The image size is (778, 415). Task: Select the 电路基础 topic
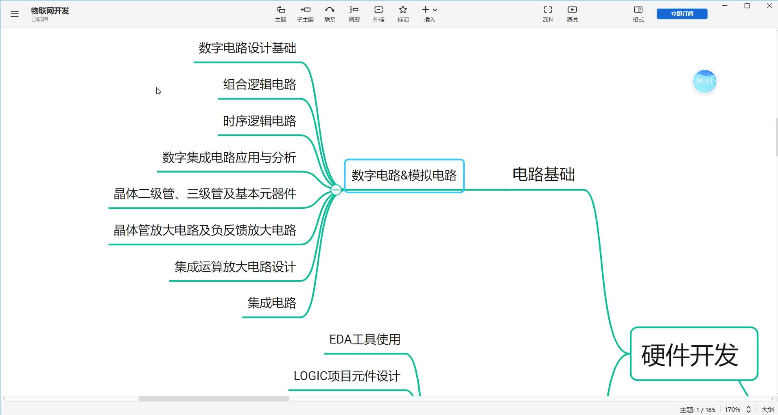tap(543, 175)
